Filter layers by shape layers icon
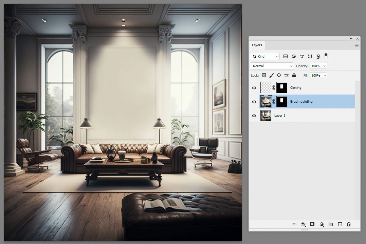Image resolution: width=366 pixels, height=244 pixels. coord(310,56)
